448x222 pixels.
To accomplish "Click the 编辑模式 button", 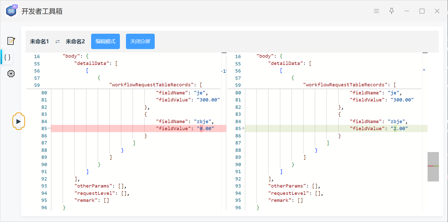I will [106, 41].
